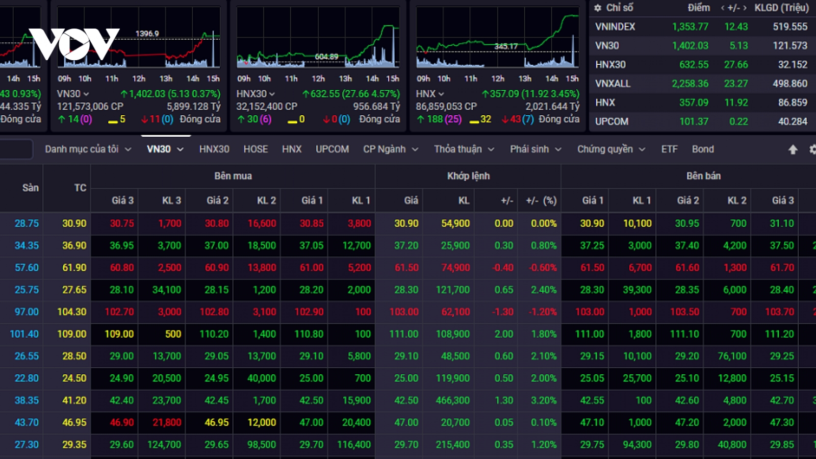The height and width of the screenshot is (459, 816).
Task: Click buy volume 124,700
Action: pos(164,445)
